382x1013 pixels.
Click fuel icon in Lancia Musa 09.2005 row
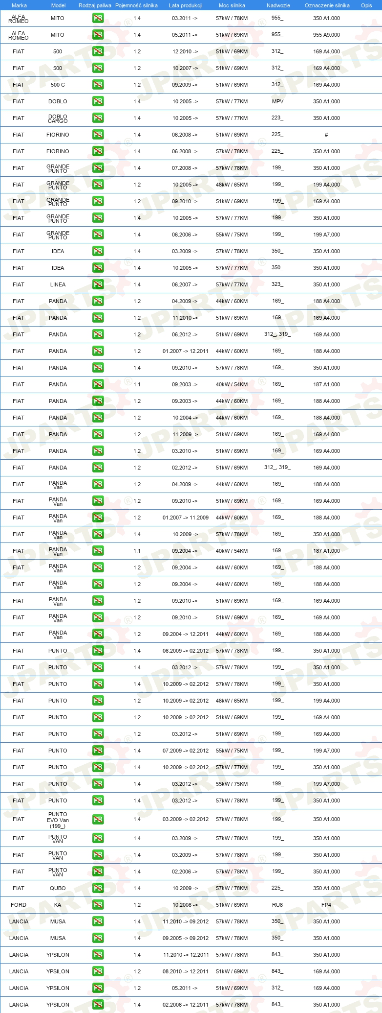pos(98,938)
